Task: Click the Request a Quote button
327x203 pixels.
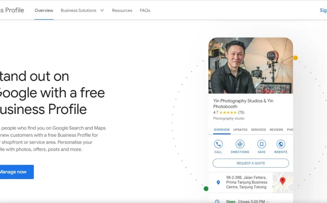Action: point(251,163)
